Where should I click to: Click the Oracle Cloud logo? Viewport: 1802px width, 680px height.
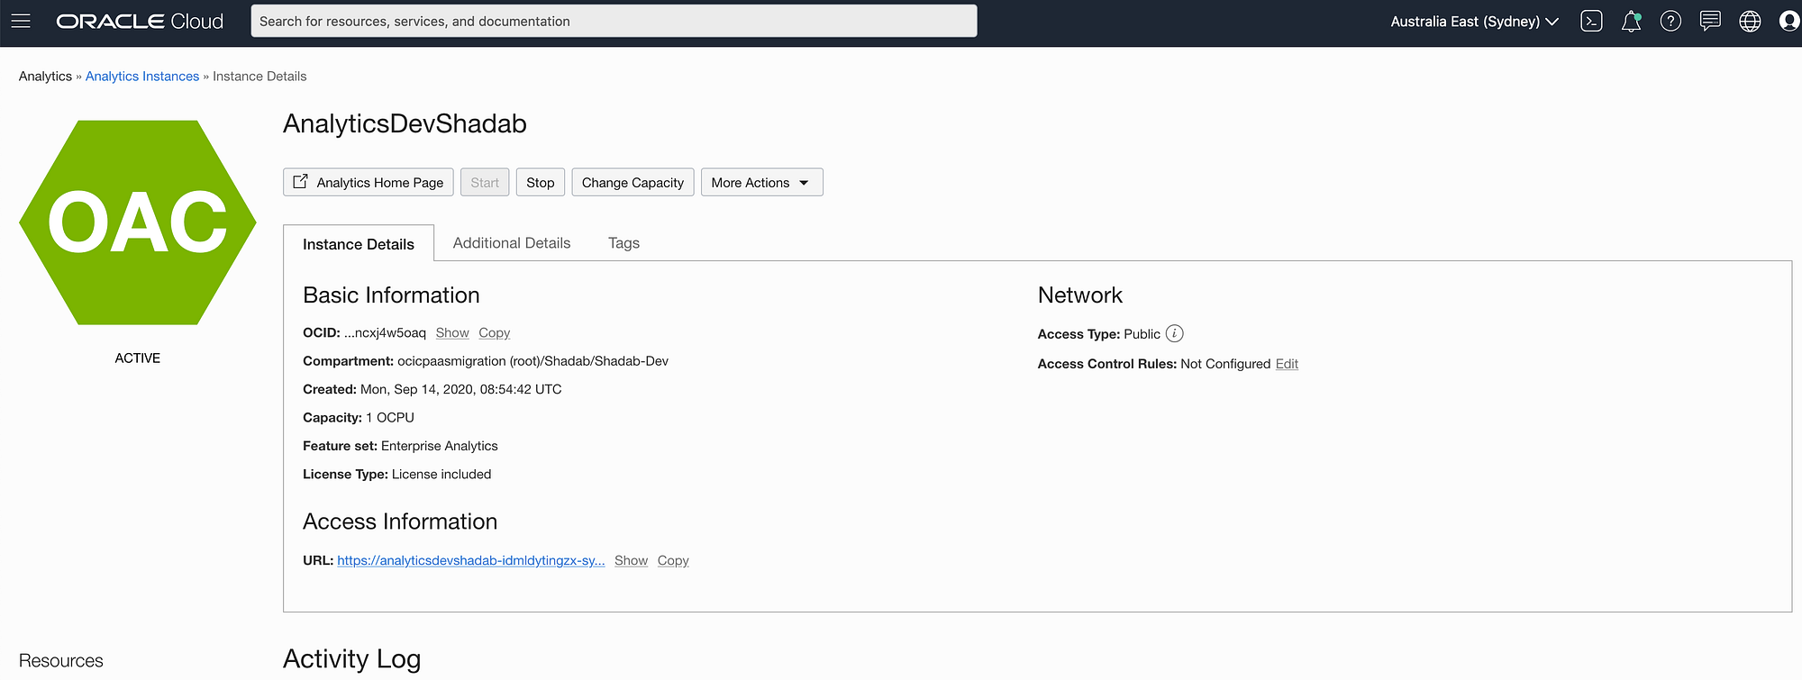[140, 21]
